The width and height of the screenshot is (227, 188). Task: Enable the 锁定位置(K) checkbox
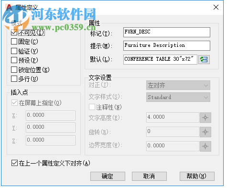click(x=14, y=69)
